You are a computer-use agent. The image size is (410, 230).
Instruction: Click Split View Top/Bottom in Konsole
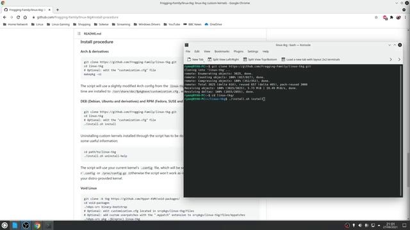pyautogui.click(x=260, y=59)
